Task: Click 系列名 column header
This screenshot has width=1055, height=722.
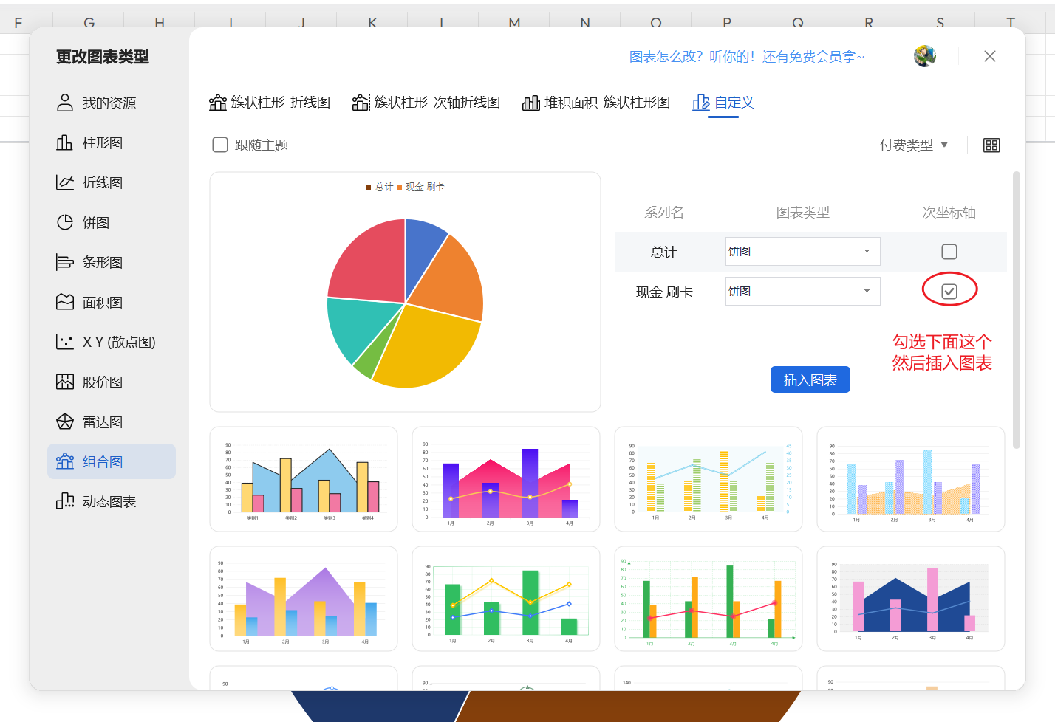Action: coord(663,213)
